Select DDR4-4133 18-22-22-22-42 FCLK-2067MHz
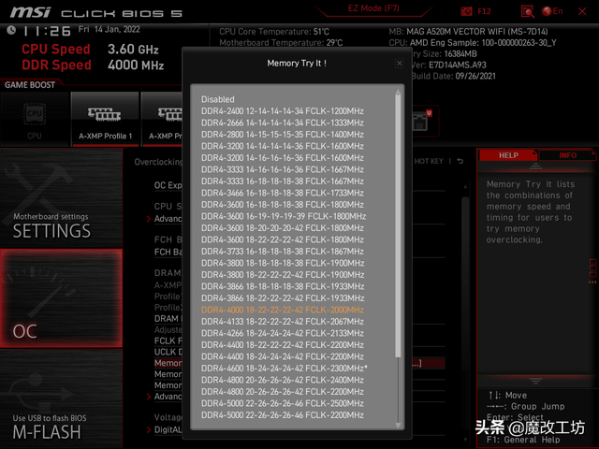599x449 pixels. (x=283, y=322)
